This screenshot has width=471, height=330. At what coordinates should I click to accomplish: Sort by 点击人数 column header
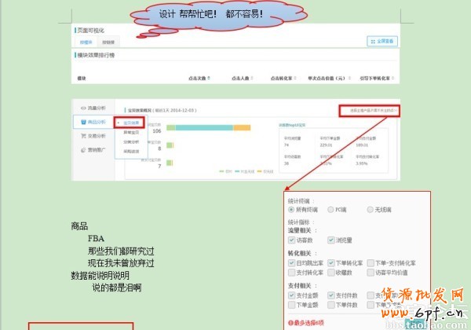point(243,79)
